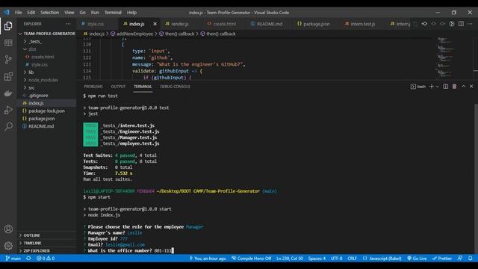Open the Debug Console panel tab
This screenshot has height=269, width=478.
[175, 87]
